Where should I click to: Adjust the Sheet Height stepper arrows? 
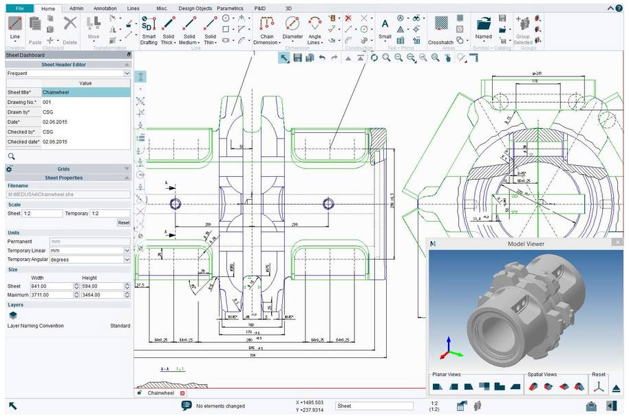click(127, 286)
